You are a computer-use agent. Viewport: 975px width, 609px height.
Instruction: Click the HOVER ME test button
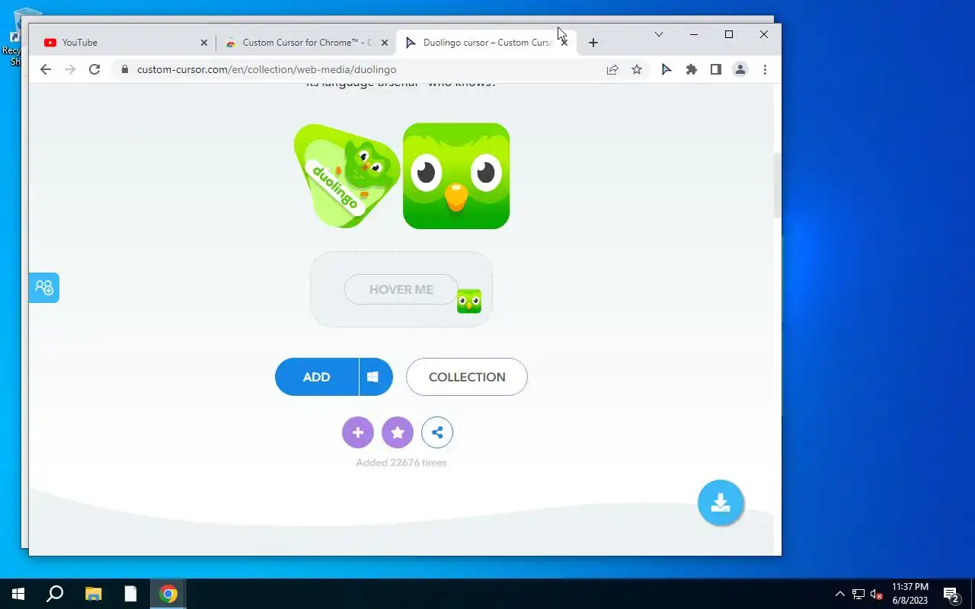click(x=401, y=289)
